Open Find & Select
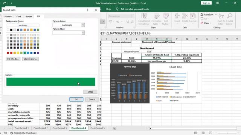 [x=230, y=19]
